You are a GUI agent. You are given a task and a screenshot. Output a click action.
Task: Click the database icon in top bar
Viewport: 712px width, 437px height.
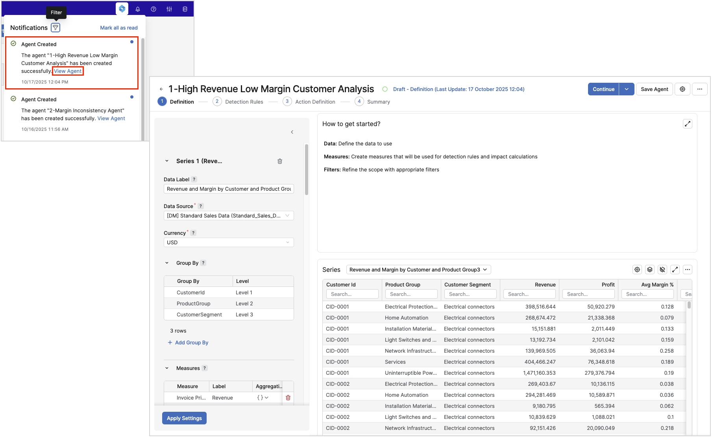[x=185, y=9]
